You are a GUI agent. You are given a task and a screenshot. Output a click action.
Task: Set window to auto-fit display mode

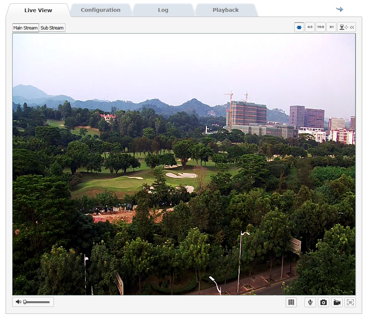(299, 27)
